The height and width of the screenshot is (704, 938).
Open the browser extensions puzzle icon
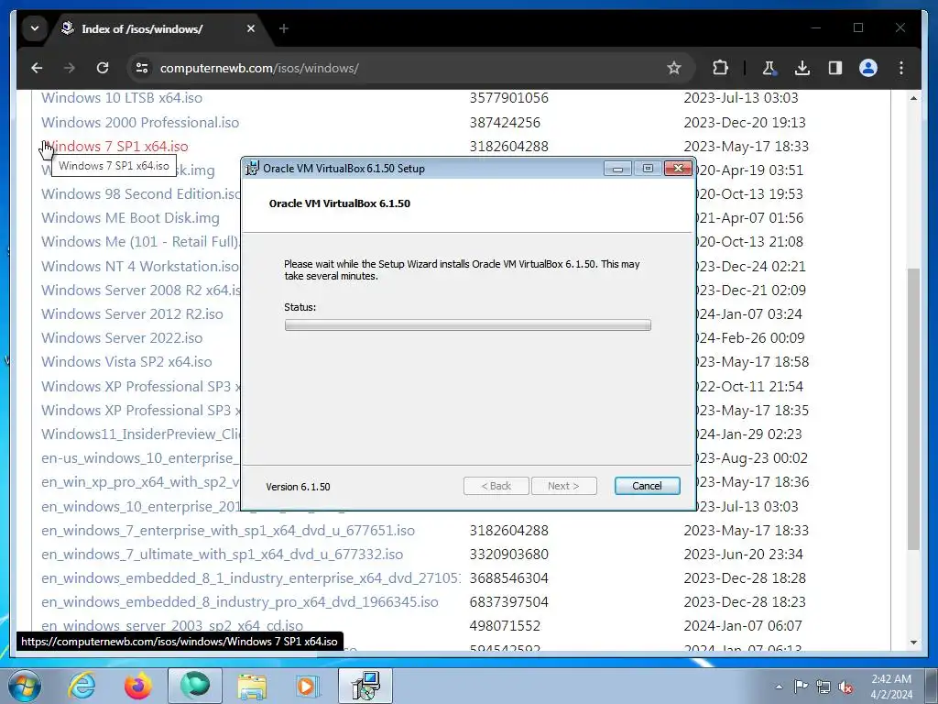tap(720, 68)
